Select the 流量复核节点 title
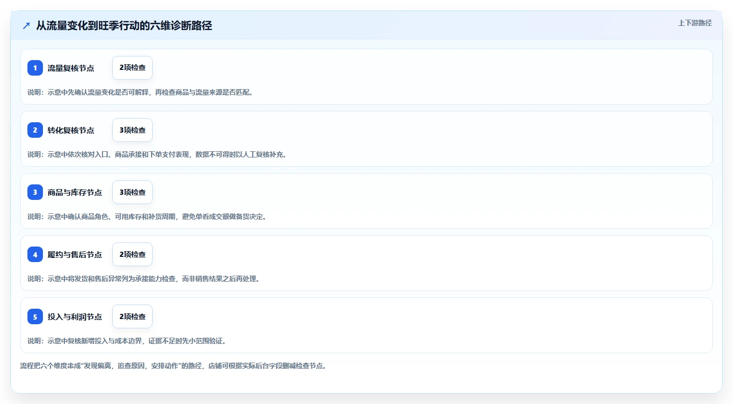This screenshot has height=404, width=733. (x=71, y=68)
